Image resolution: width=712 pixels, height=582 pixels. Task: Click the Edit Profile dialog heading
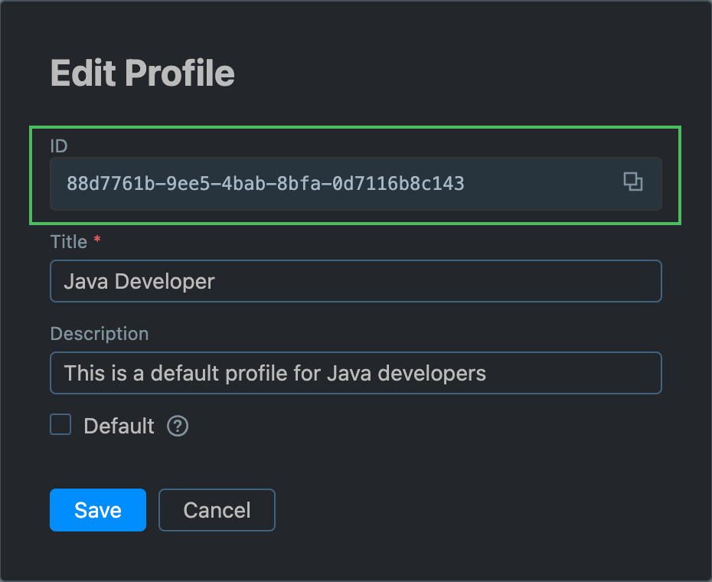tap(142, 73)
